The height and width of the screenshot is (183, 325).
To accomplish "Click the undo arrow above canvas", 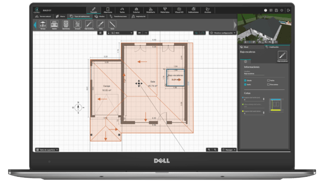I will pos(139,33).
